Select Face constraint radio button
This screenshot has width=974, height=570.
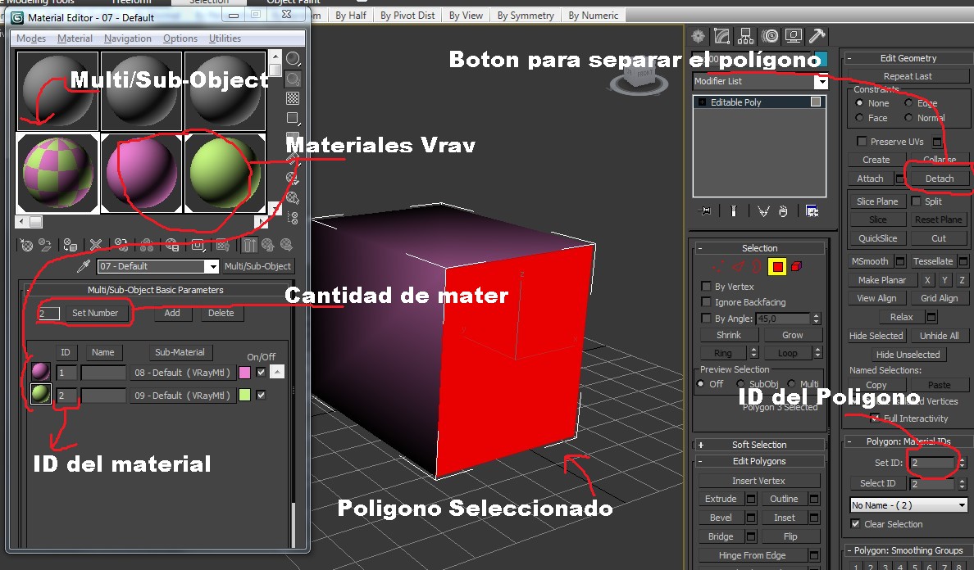pyautogui.click(x=860, y=117)
